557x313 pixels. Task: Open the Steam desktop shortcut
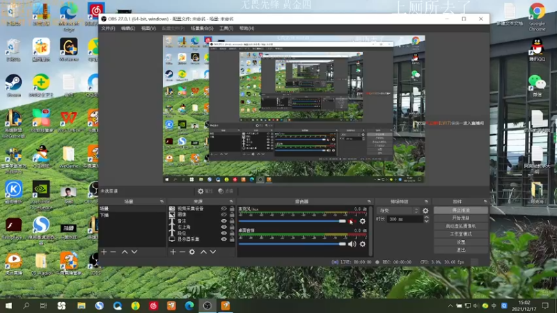[x=13, y=86]
